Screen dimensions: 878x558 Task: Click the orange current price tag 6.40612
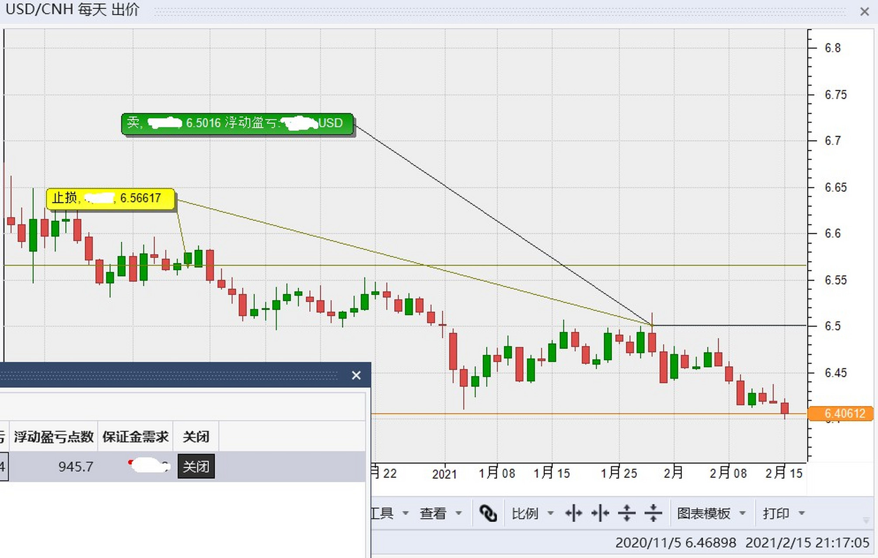pyautogui.click(x=840, y=413)
